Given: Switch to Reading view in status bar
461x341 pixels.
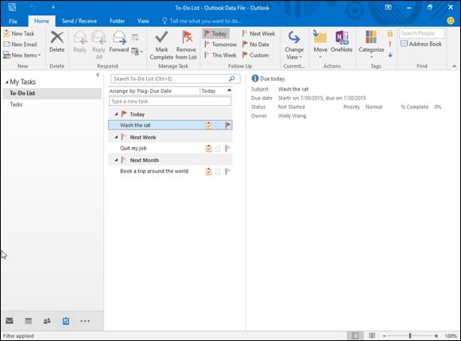Looking at the screenshot, I should click(372, 335).
